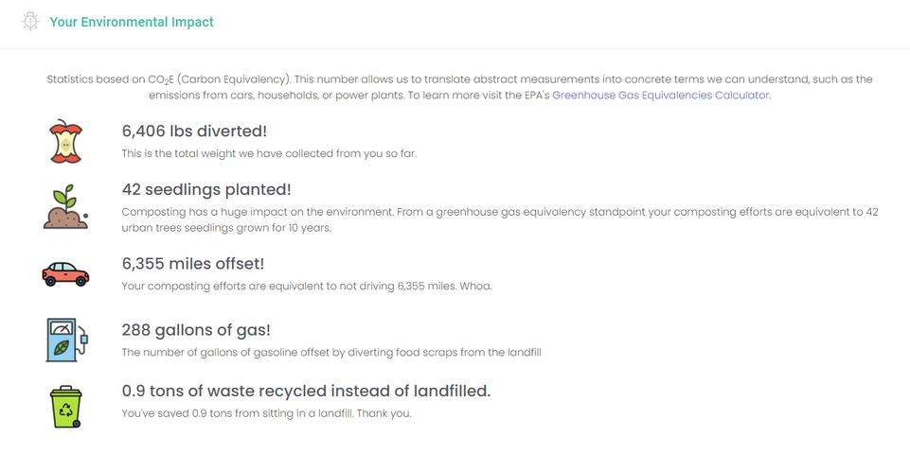The image size is (910, 454).
Task: Click the total weight collected description text
Action: (x=269, y=153)
